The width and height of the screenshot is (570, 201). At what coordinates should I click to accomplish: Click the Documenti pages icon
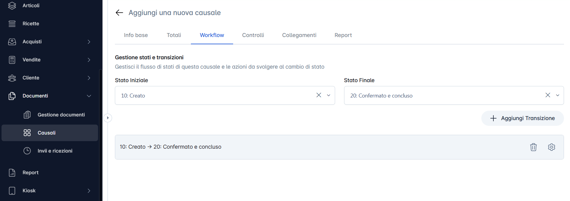(12, 96)
